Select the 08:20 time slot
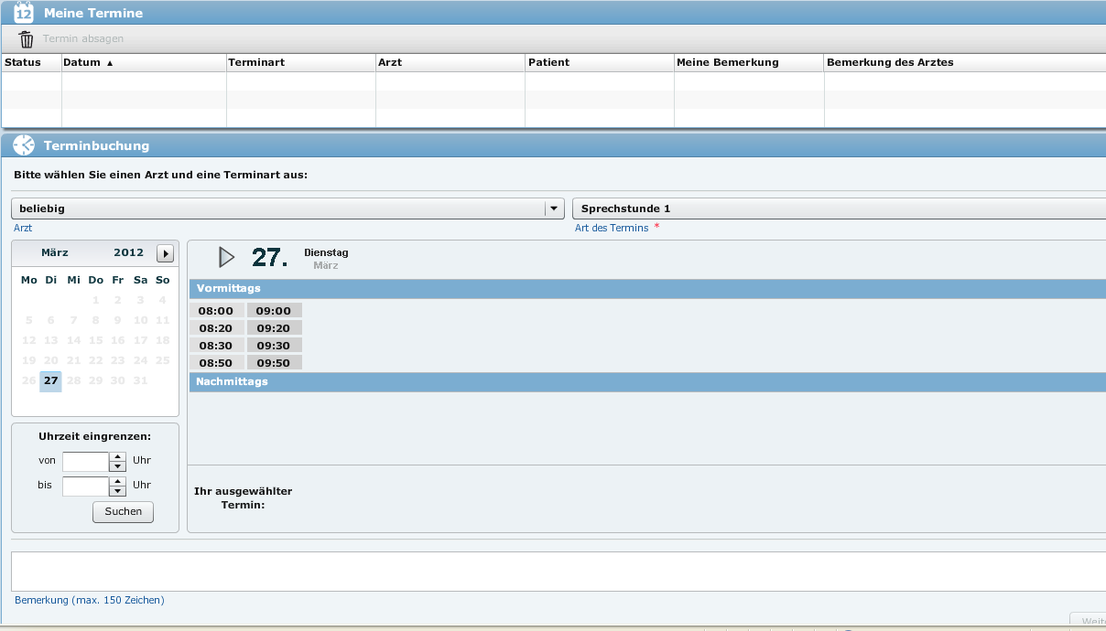 216,328
